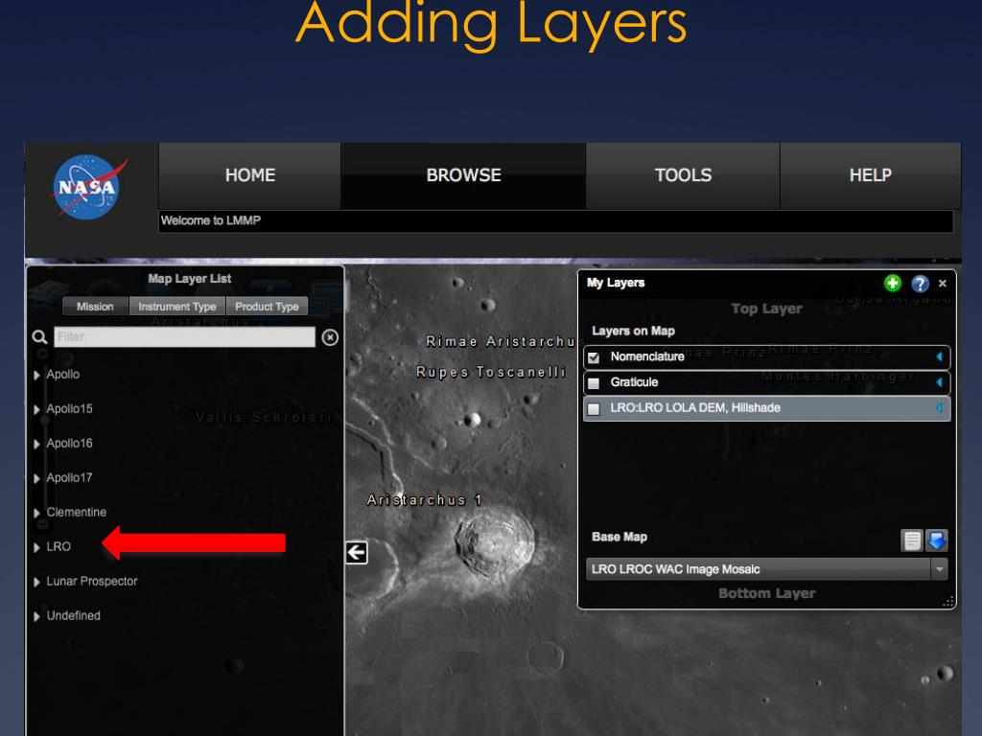Close the My Layers panel
This screenshot has height=736, width=982.
[x=943, y=284]
